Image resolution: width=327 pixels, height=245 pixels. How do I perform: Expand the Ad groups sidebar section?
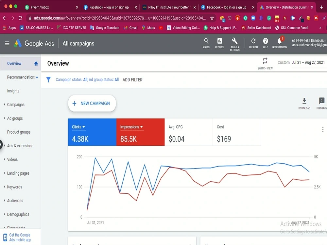click(5, 118)
